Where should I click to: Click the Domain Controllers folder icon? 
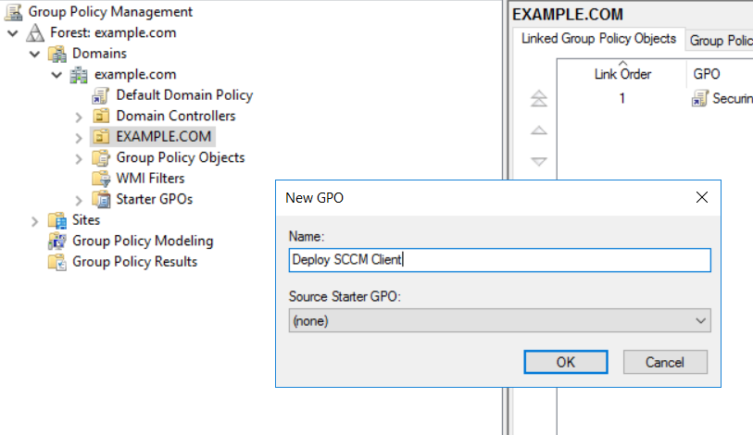click(x=101, y=116)
